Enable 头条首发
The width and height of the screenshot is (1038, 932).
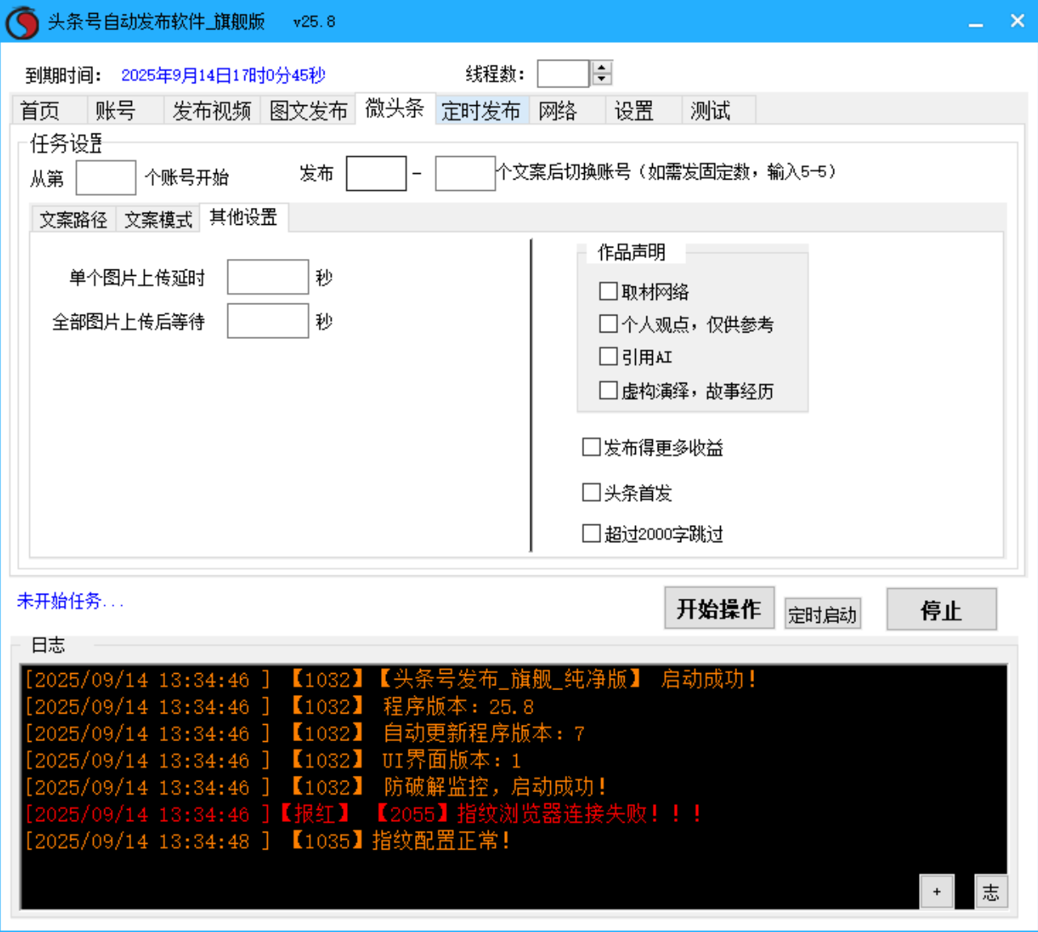(x=591, y=492)
